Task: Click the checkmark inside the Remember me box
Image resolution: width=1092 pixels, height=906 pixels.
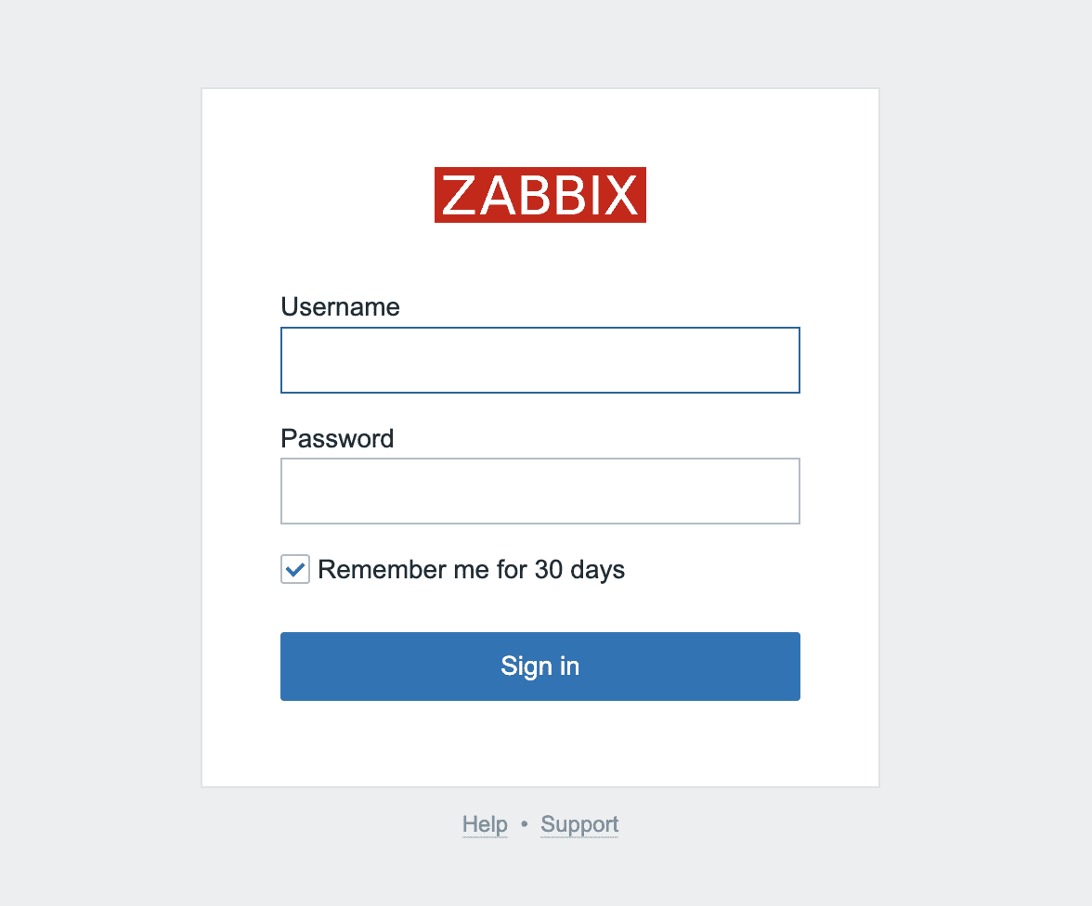Action: (x=293, y=569)
